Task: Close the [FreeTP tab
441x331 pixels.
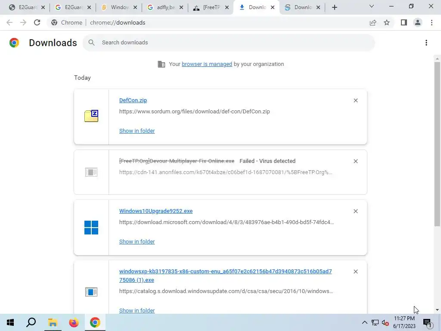Action: click(227, 8)
